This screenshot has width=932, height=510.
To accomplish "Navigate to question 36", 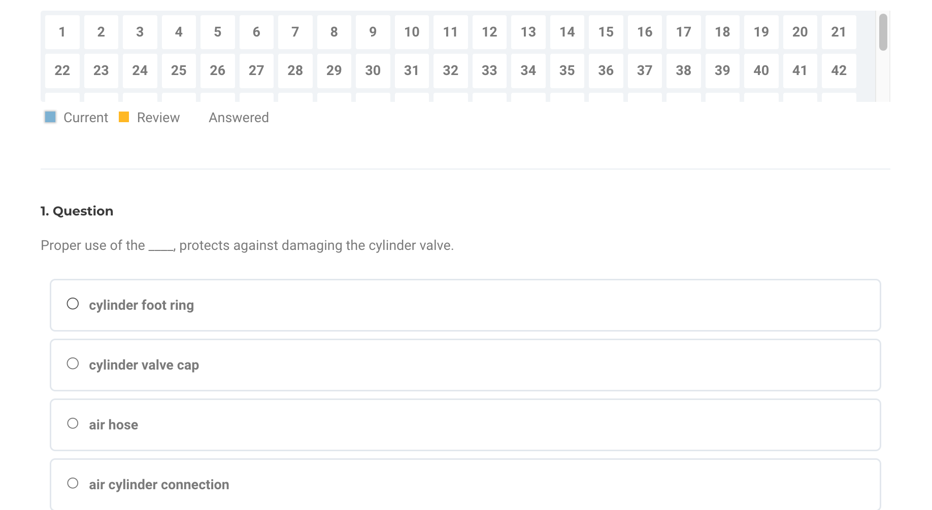I will click(606, 70).
